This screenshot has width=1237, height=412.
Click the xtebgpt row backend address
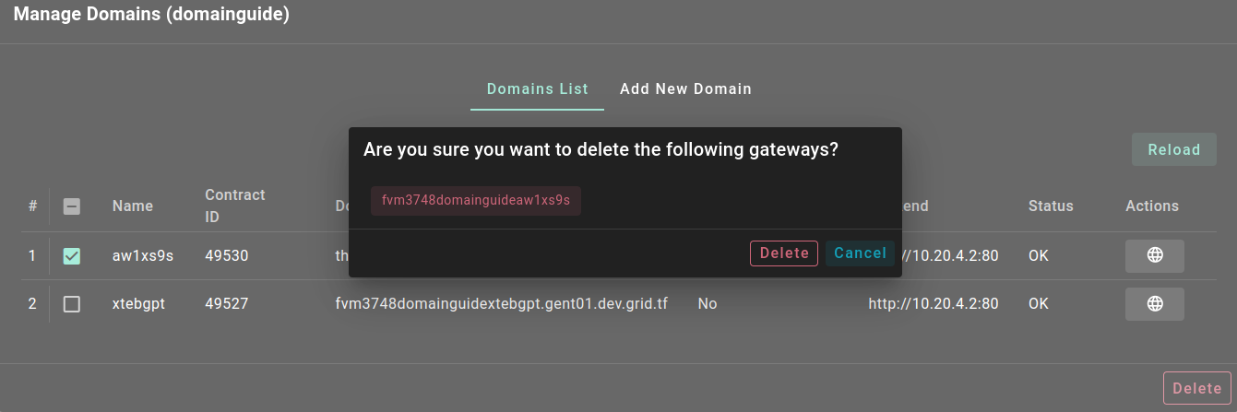(933, 303)
